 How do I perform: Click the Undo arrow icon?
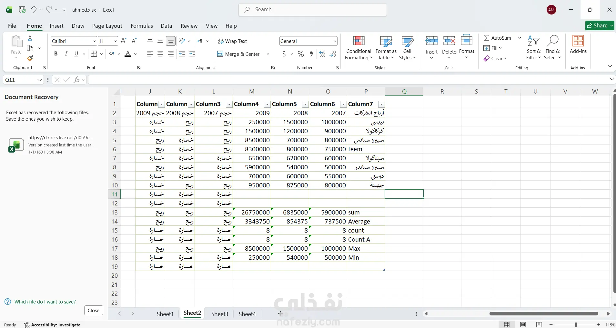click(33, 9)
